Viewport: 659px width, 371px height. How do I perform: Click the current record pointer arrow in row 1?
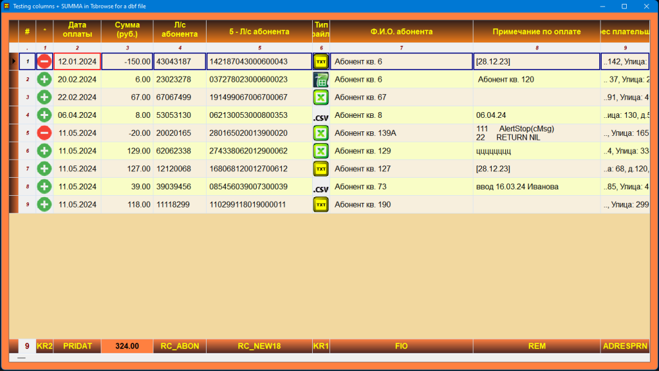coord(14,61)
